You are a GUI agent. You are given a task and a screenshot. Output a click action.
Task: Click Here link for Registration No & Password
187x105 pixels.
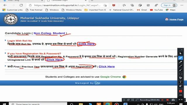[55, 60]
